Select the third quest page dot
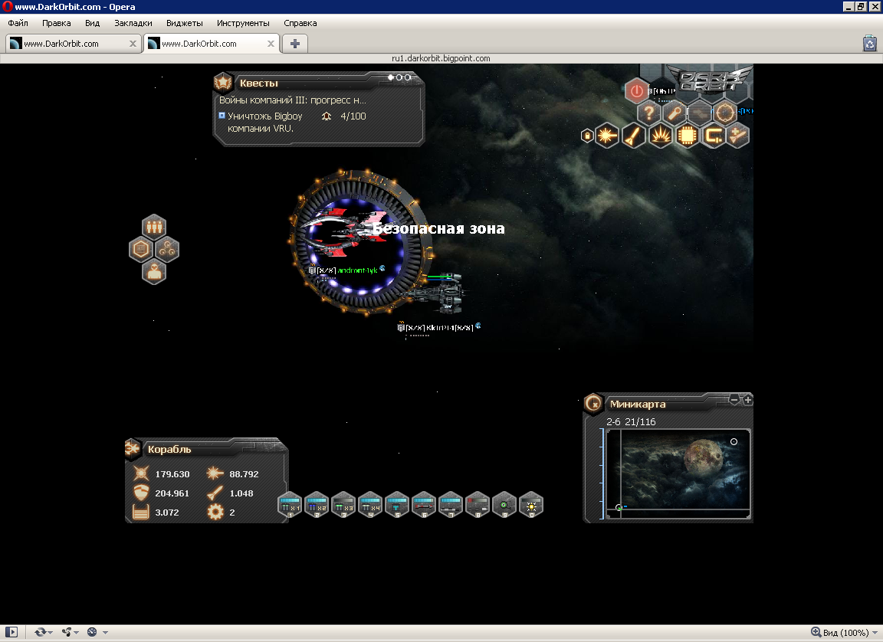883x642 pixels. pyautogui.click(x=408, y=77)
